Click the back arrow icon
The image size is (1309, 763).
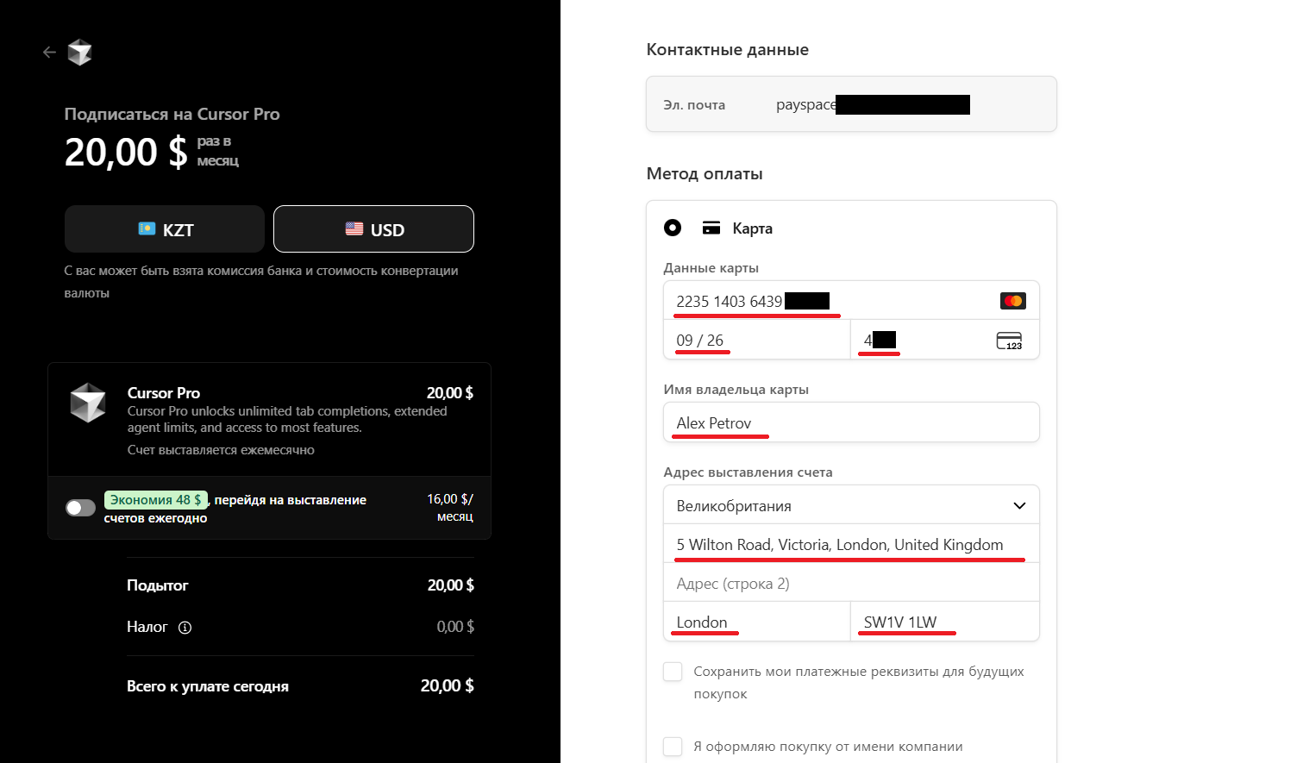click(49, 53)
